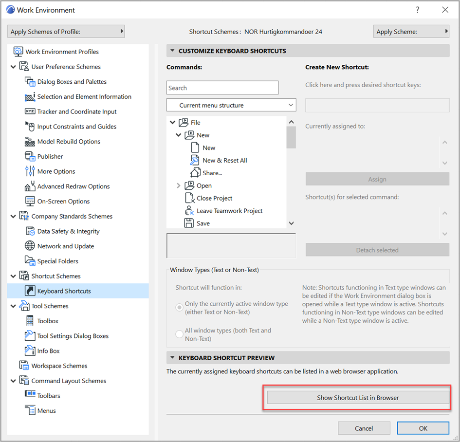The height and width of the screenshot is (442, 460).
Task: Click the Work Environment Profiles icon
Action: point(18,52)
